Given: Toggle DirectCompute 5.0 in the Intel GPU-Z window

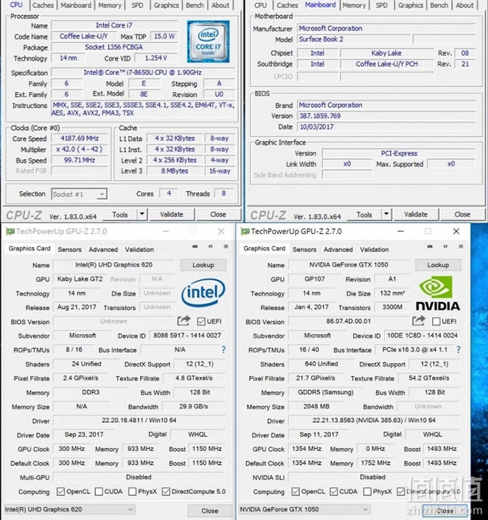Looking at the screenshot, I should (x=166, y=492).
